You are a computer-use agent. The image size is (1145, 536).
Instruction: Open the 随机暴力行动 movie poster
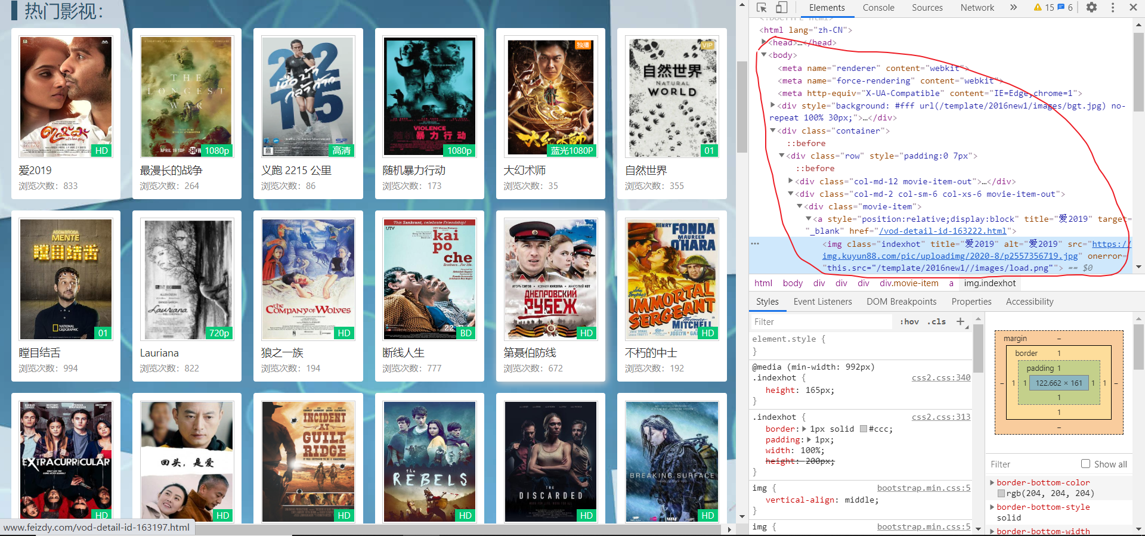click(429, 96)
